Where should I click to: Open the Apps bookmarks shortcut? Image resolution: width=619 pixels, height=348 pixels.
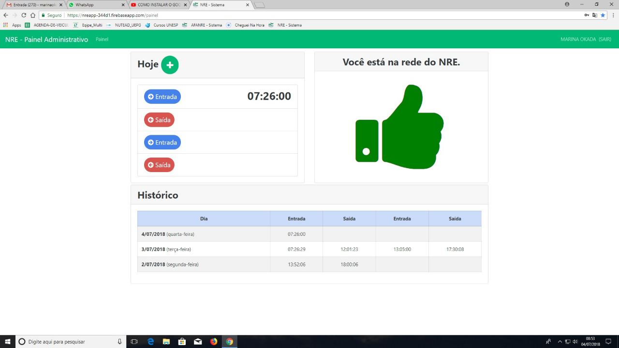click(12, 25)
